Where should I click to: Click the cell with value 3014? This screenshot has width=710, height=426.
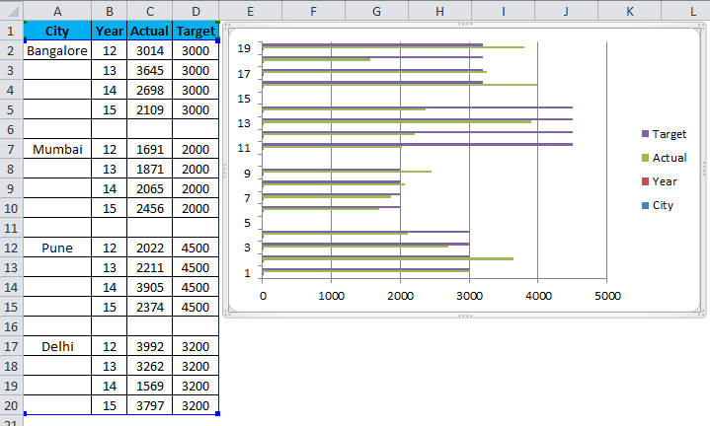tap(150, 50)
